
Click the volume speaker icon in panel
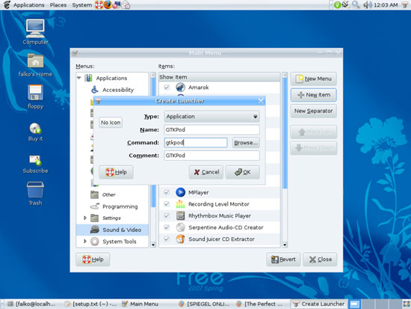368,4
